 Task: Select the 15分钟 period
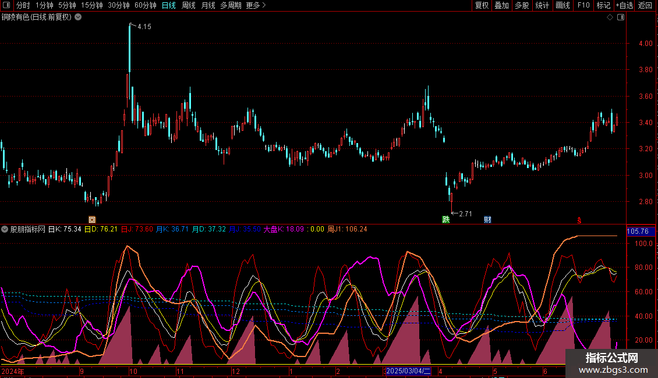(x=92, y=5)
